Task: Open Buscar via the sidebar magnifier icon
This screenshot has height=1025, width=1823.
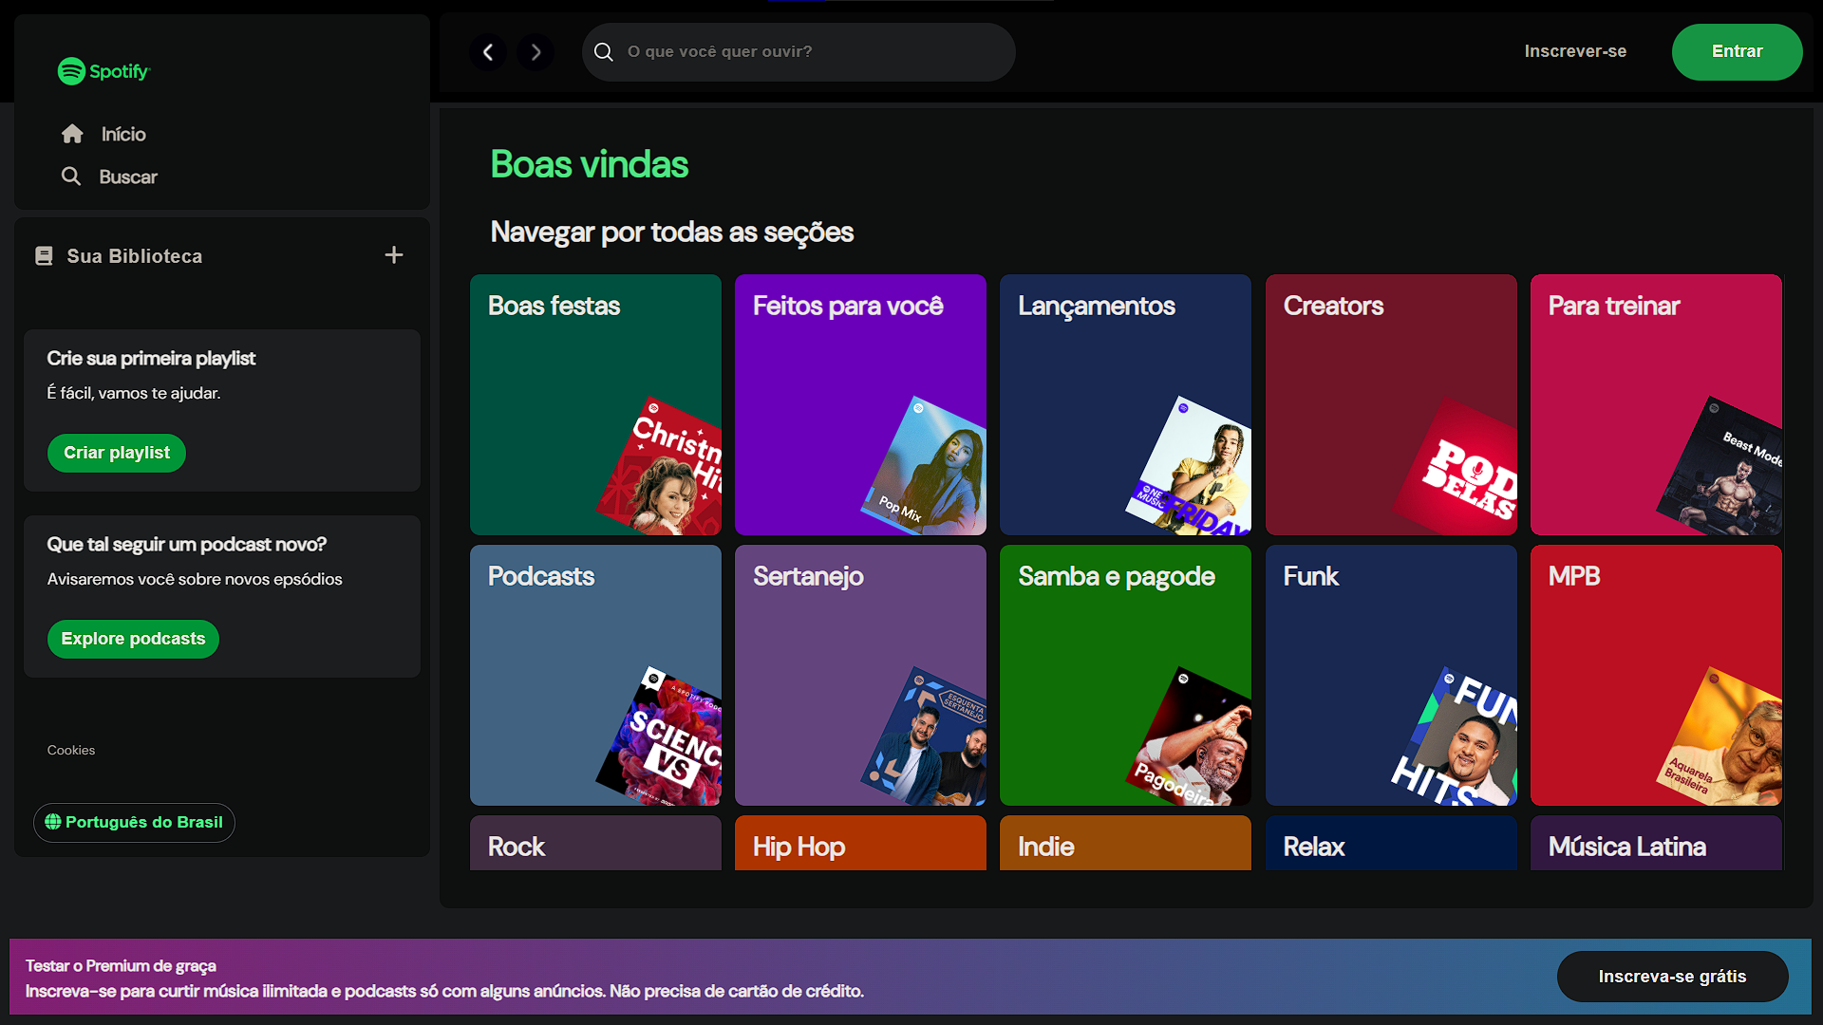Action: pos(71,177)
